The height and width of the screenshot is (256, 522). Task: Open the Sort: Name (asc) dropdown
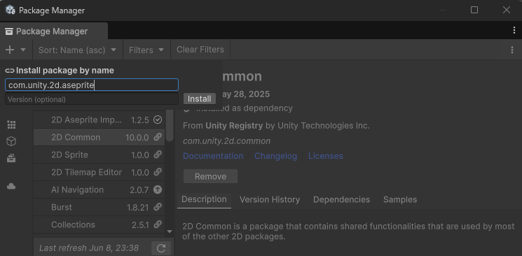[x=78, y=50]
